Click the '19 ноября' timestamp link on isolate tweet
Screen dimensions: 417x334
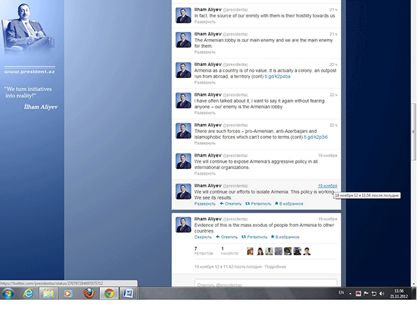(327, 186)
